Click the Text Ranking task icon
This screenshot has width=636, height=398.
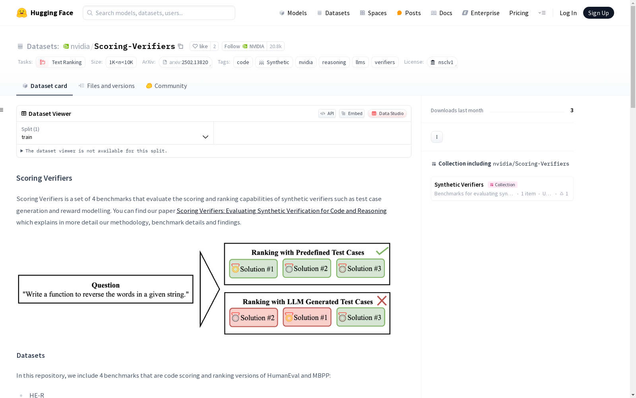43,62
